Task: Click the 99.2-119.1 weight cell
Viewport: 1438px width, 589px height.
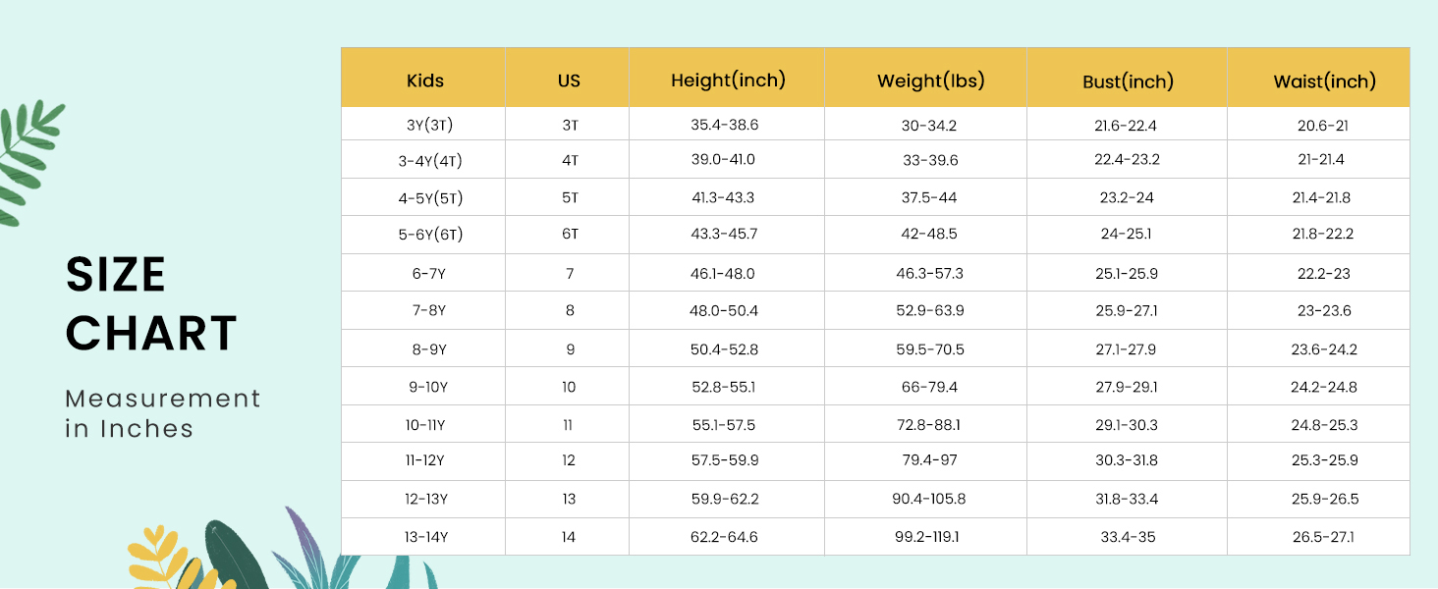Action: (x=929, y=537)
